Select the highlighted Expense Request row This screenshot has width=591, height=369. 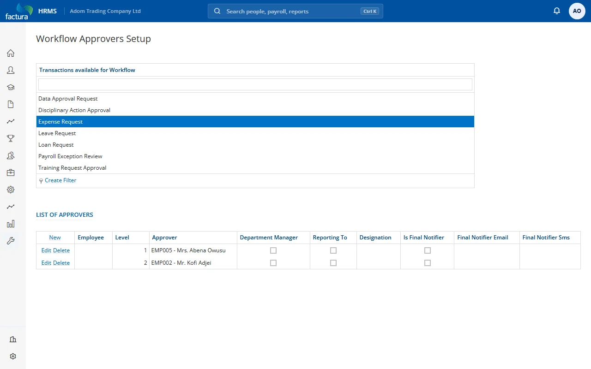255,122
